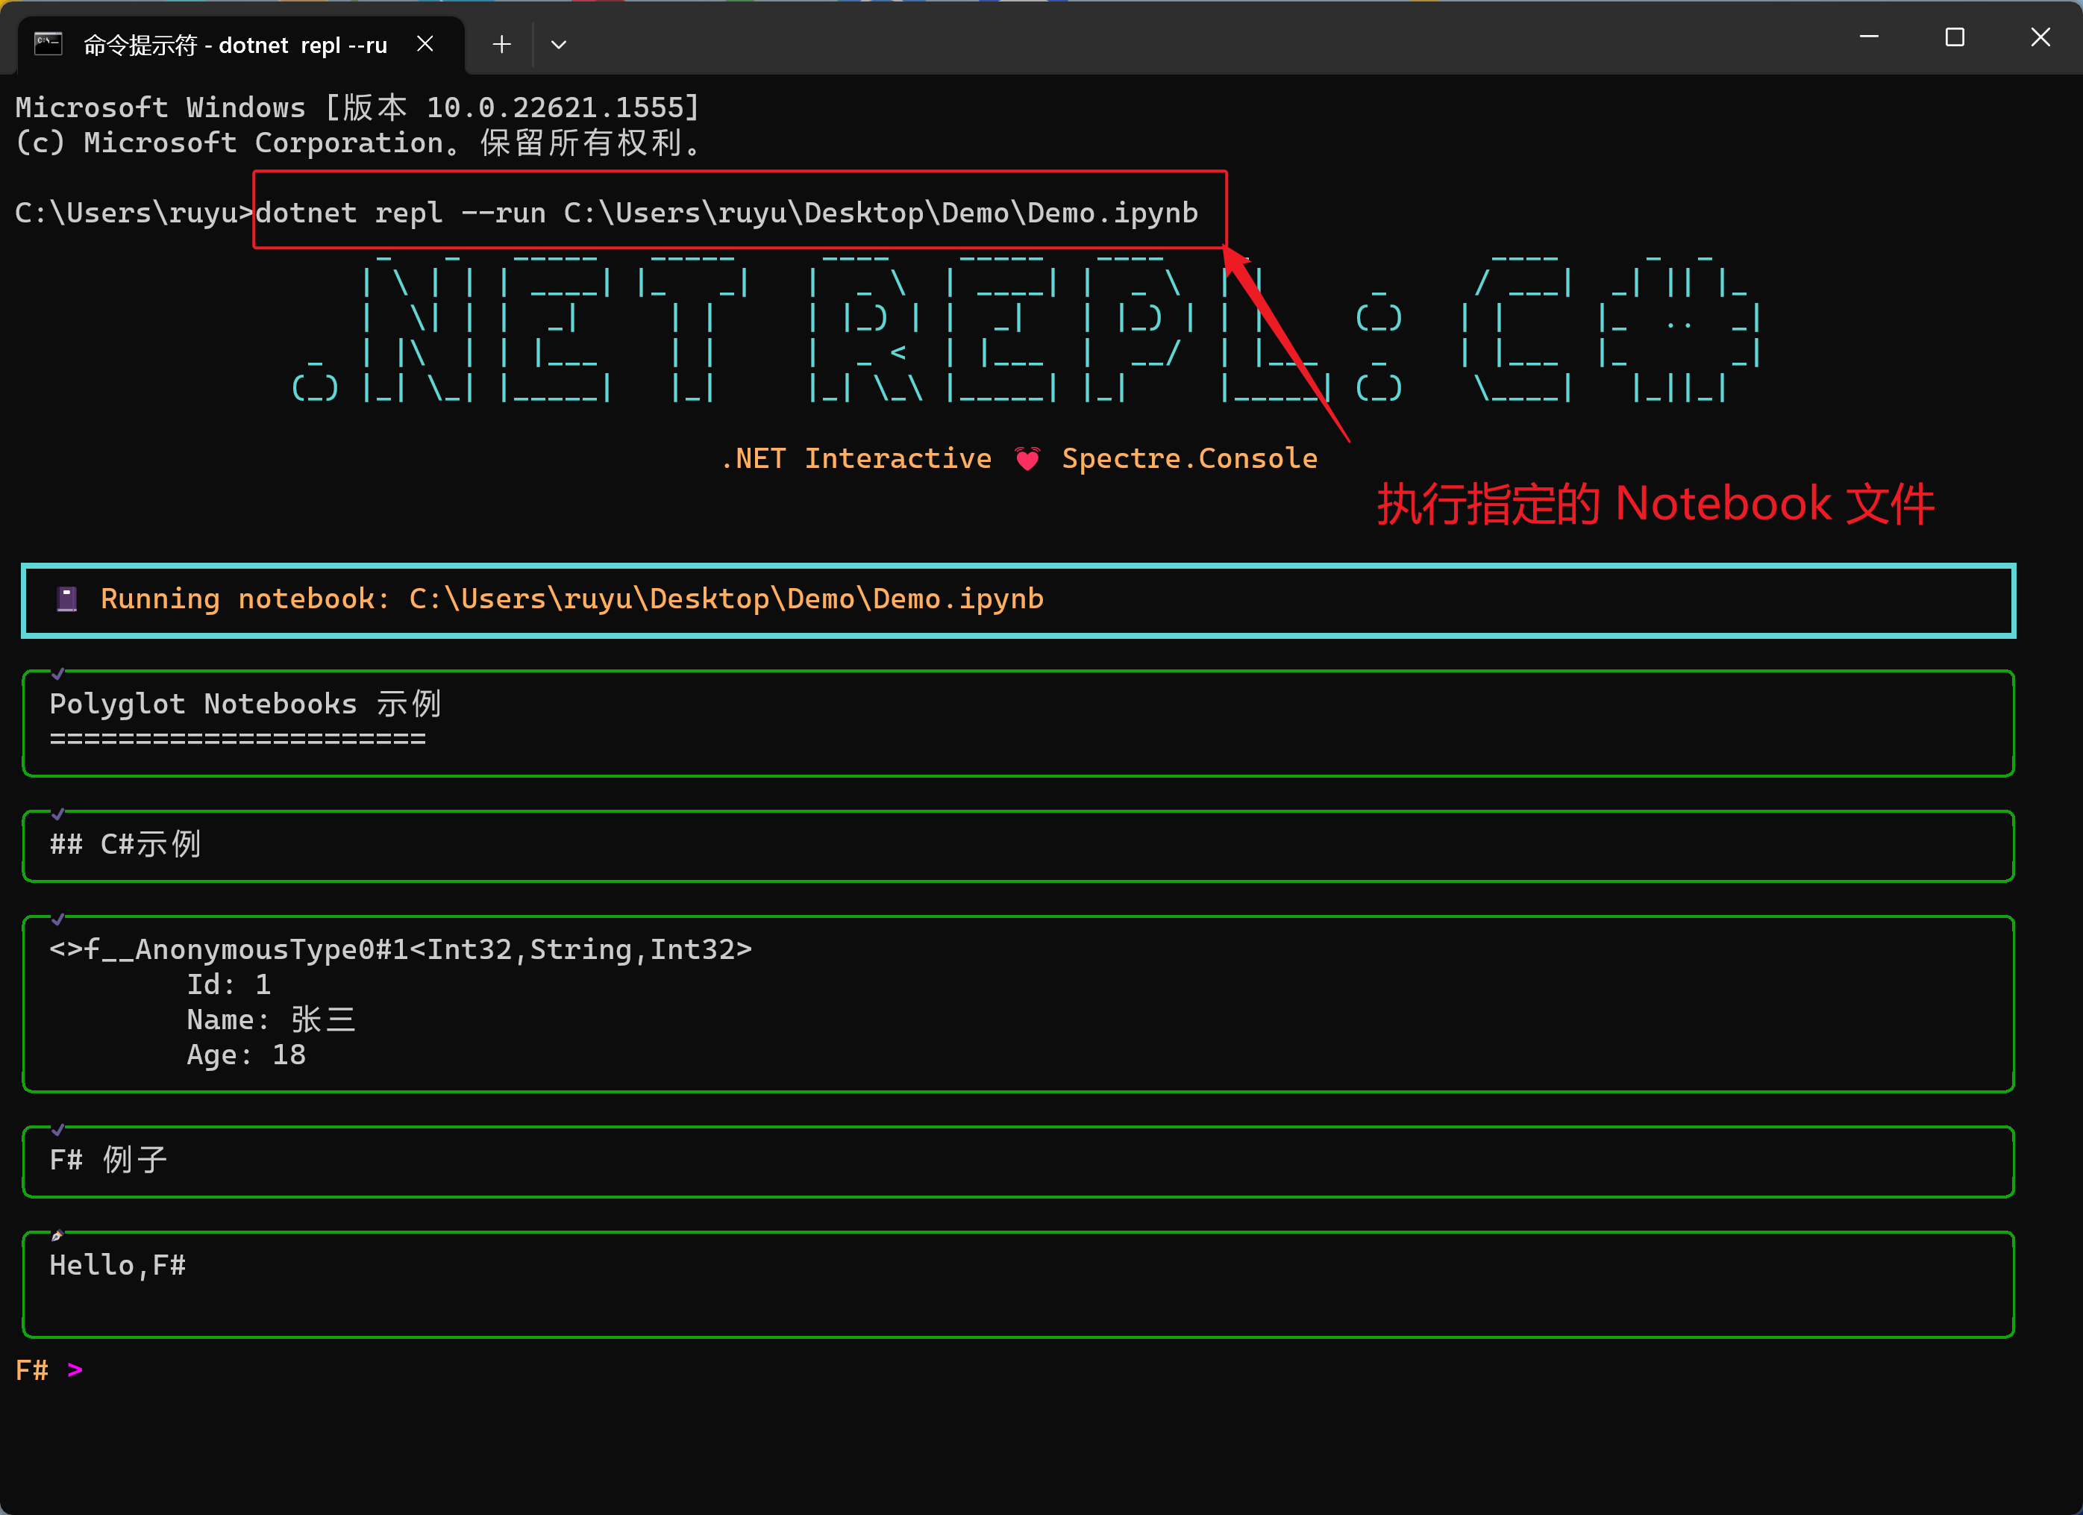Click the notebook icon beside Running notebook

(66, 599)
